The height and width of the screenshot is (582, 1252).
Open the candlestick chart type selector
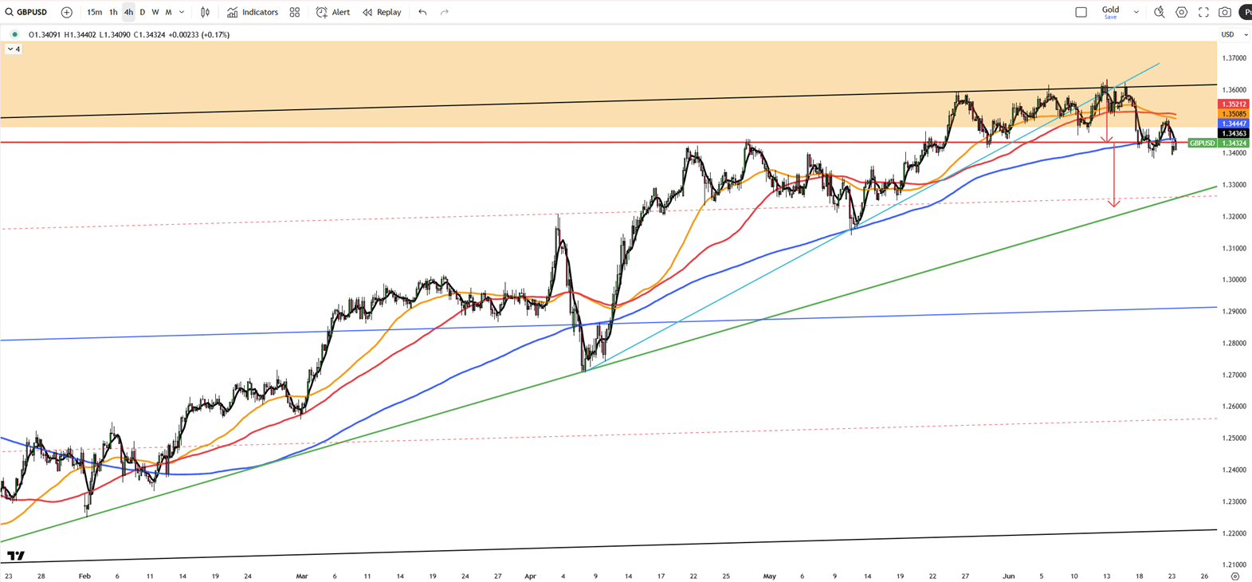point(205,12)
